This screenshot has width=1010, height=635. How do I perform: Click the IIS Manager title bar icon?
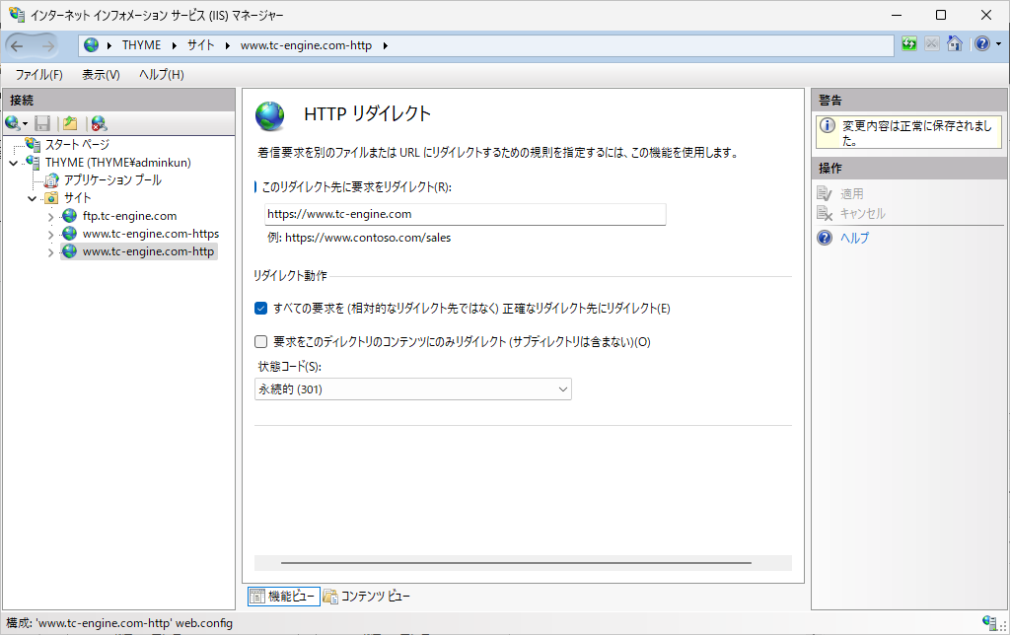[17, 14]
